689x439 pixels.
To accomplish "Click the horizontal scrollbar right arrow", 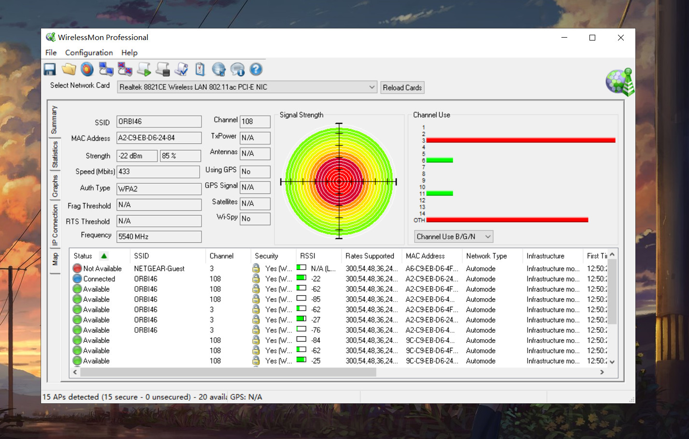I will tap(602, 372).
